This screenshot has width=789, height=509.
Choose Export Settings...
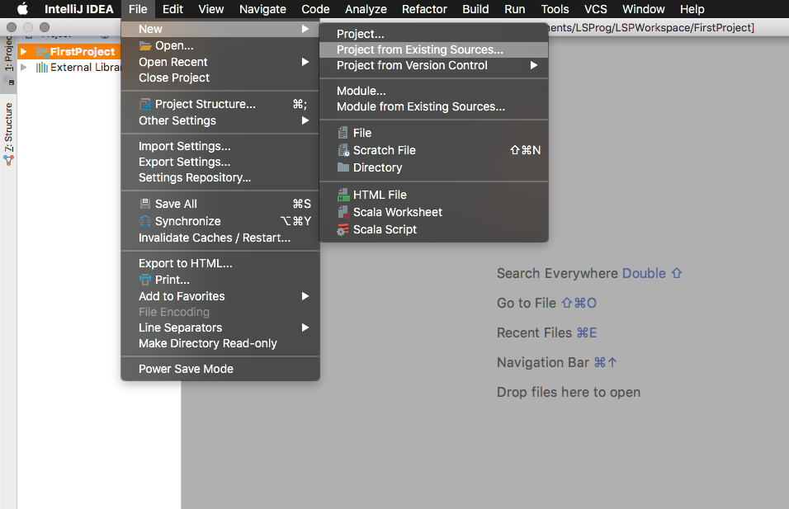220,162
